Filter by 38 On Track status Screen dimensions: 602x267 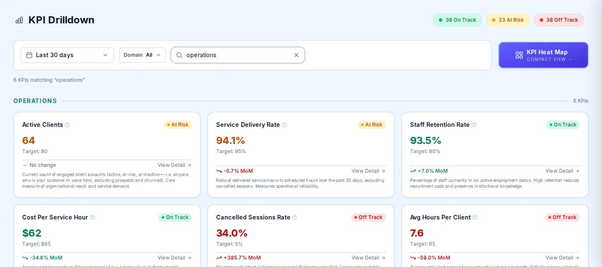click(x=457, y=20)
